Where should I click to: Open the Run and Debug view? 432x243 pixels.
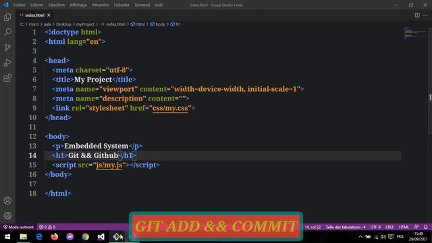[x=7, y=63]
